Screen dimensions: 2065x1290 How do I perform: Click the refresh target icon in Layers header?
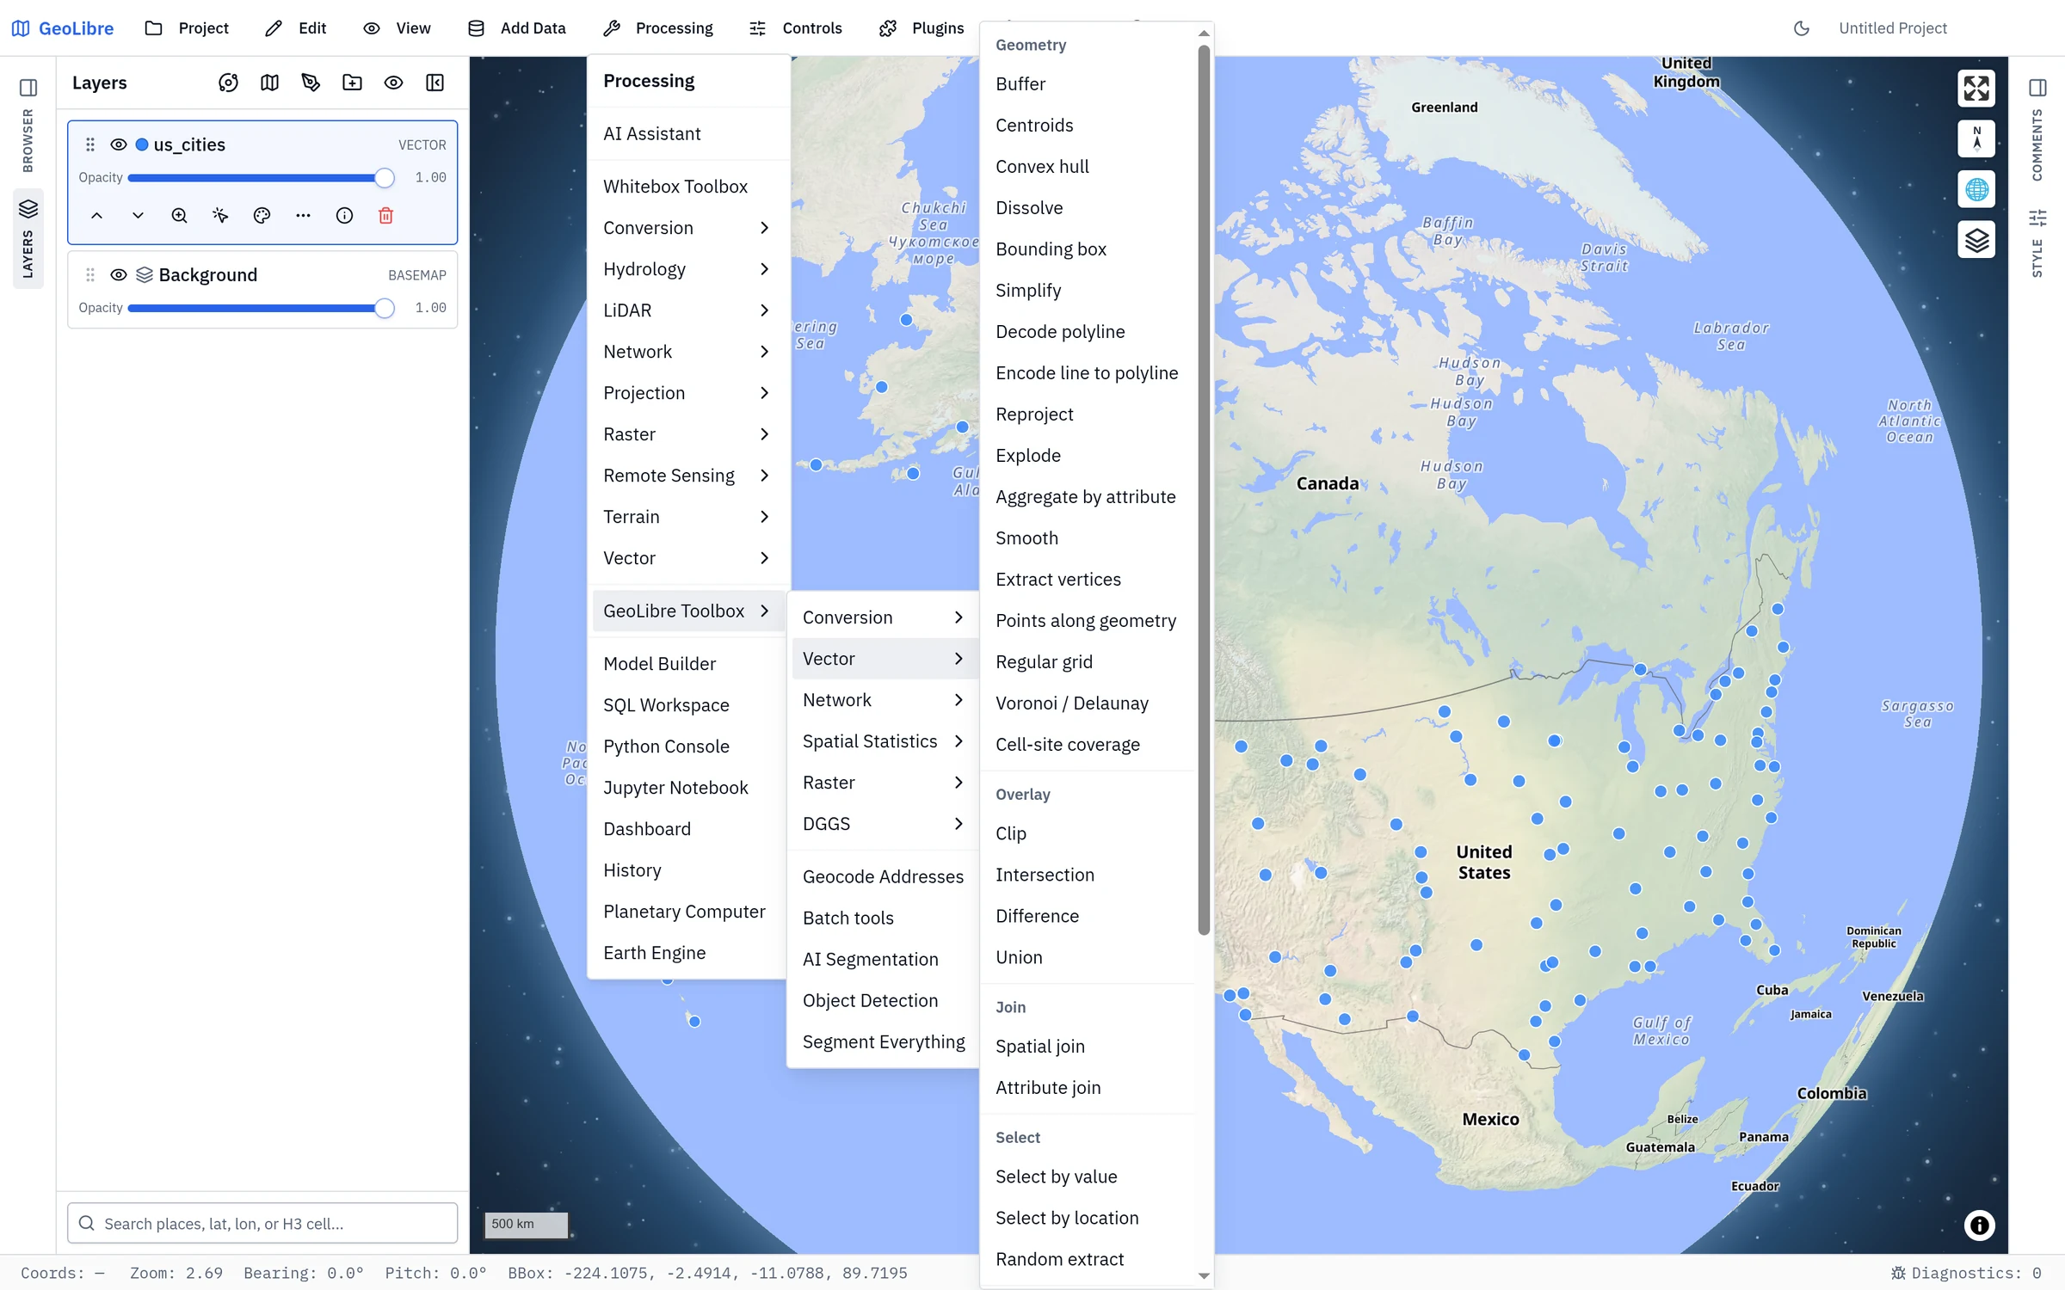pos(228,83)
